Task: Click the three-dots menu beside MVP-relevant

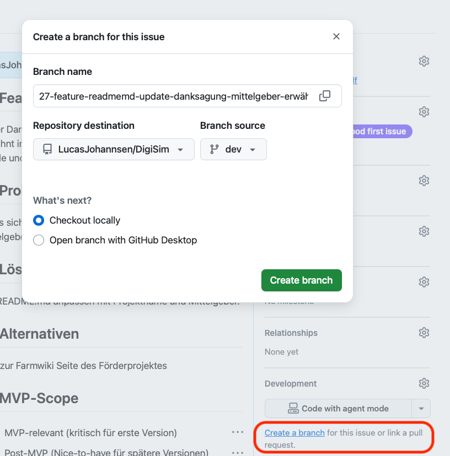Action: click(238, 432)
